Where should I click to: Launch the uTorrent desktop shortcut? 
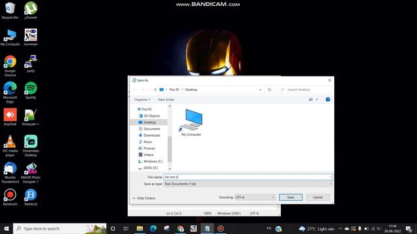[x=31, y=10]
